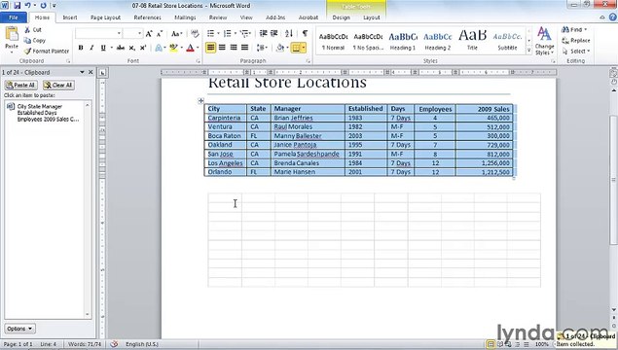Click Paste All button

coord(20,85)
